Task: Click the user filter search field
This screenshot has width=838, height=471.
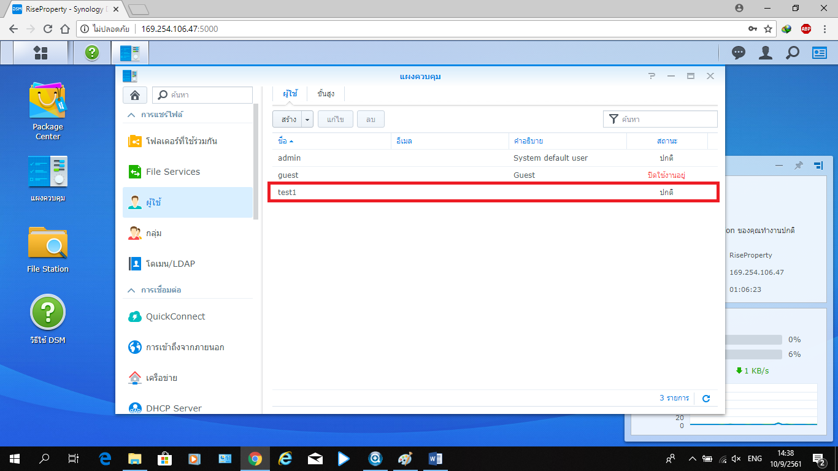Action: coord(666,120)
